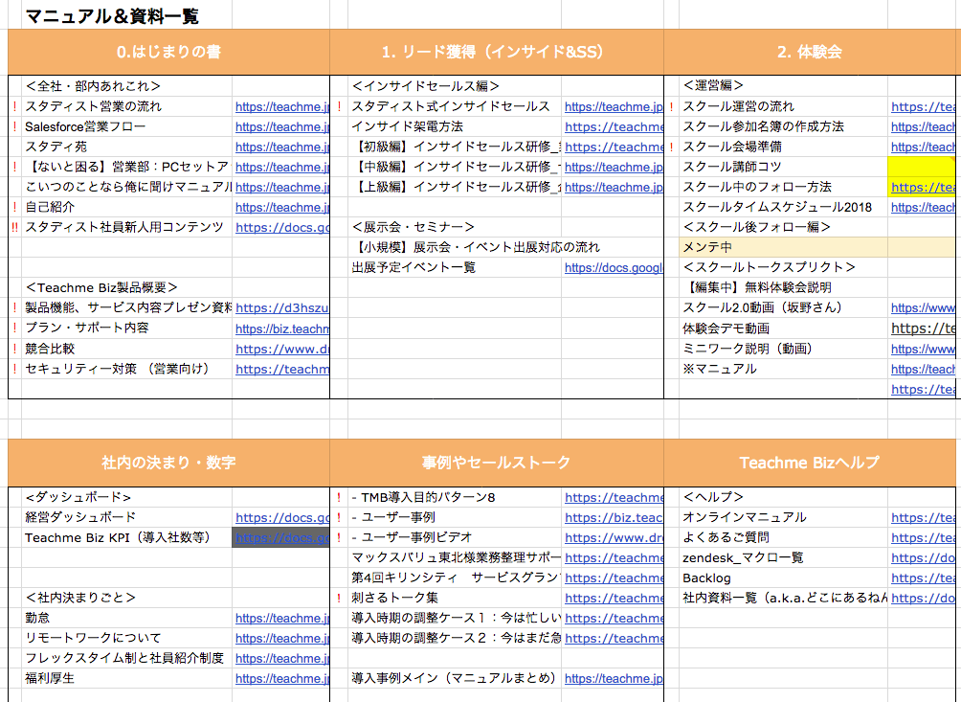Screen dimensions: 961x702
Task: Open link next to セキュリティー対策（営業向け）
Action: pyautogui.click(x=282, y=369)
